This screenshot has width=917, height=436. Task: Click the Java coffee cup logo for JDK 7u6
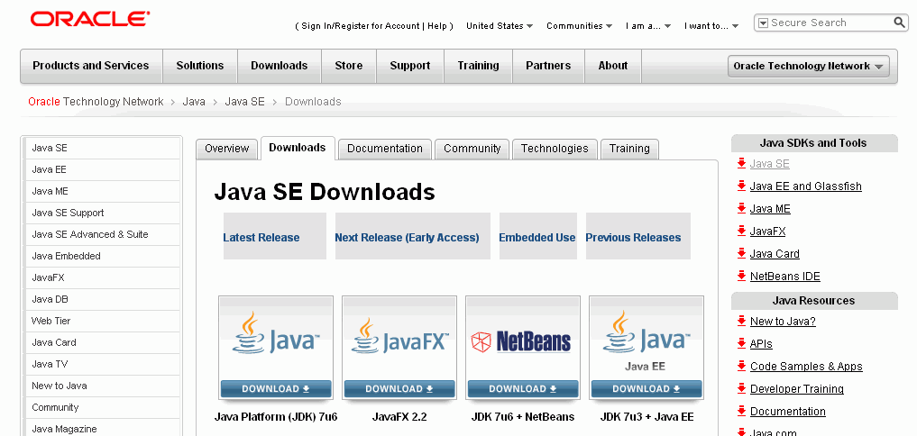(x=276, y=333)
